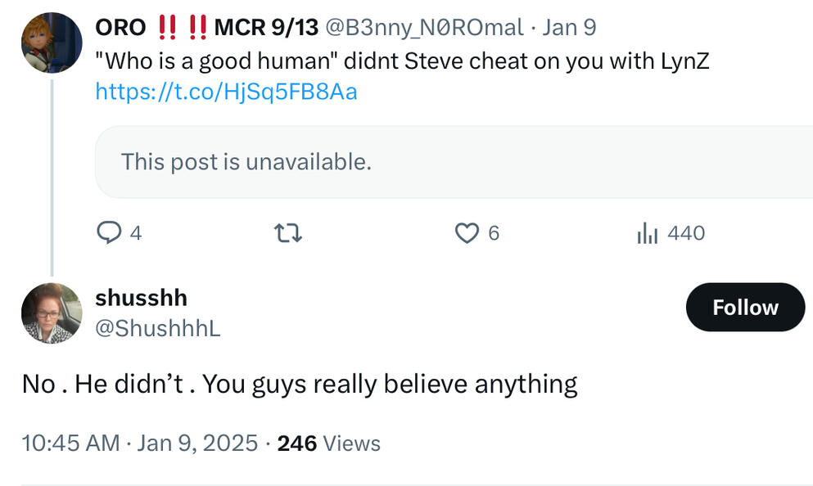
Task: Click the "No . He didn't" reply text
Action: 299,384
